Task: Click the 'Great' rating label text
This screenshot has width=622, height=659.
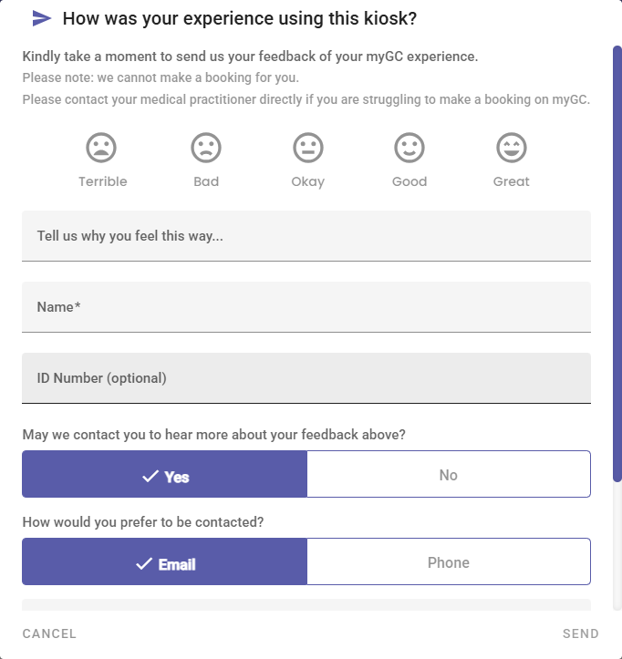Action: pos(511,181)
